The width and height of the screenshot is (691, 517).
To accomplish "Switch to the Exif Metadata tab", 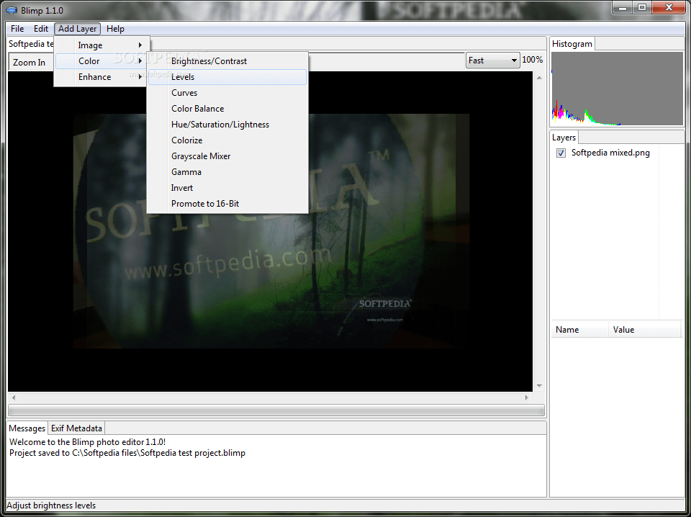I will pos(77,428).
